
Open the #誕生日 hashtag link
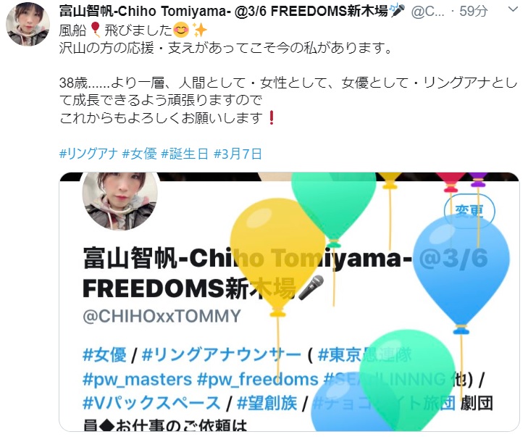click(185, 154)
